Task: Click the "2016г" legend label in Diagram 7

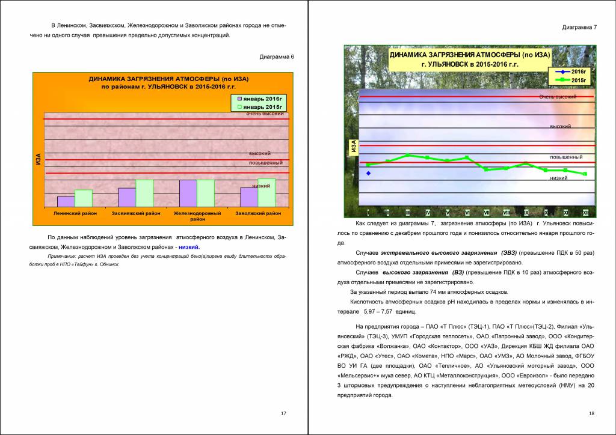Action: [x=579, y=71]
